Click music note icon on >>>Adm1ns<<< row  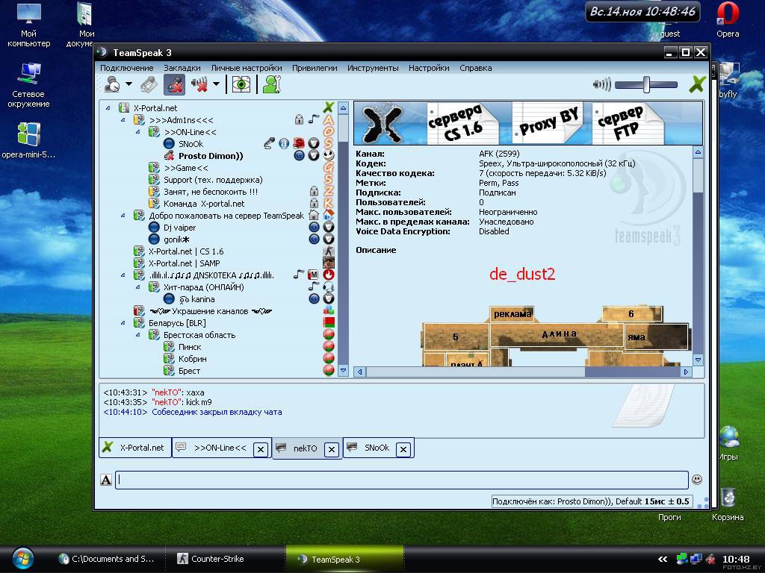313,119
